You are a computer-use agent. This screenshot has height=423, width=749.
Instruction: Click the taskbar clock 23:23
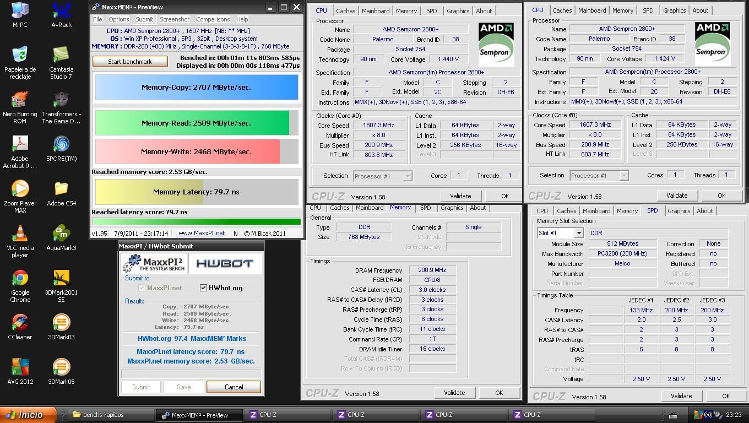pyautogui.click(x=734, y=415)
